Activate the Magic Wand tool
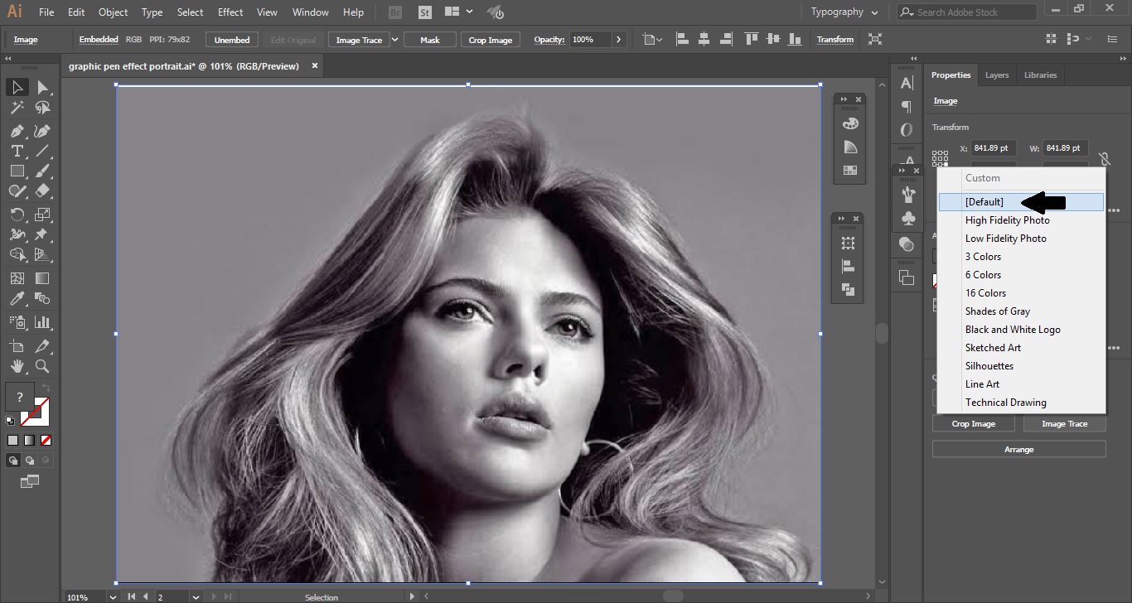Viewport: 1132px width, 603px height. [17, 108]
